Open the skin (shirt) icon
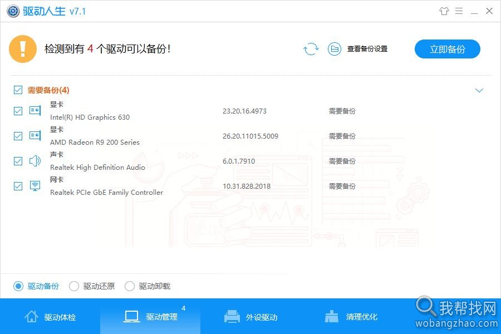Viewport: 501px width, 334px height. [x=444, y=11]
